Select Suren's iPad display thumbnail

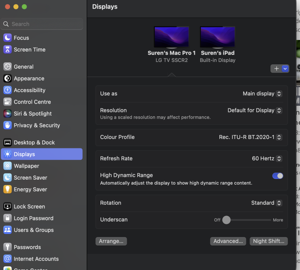pyautogui.click(x=218, y=37)
